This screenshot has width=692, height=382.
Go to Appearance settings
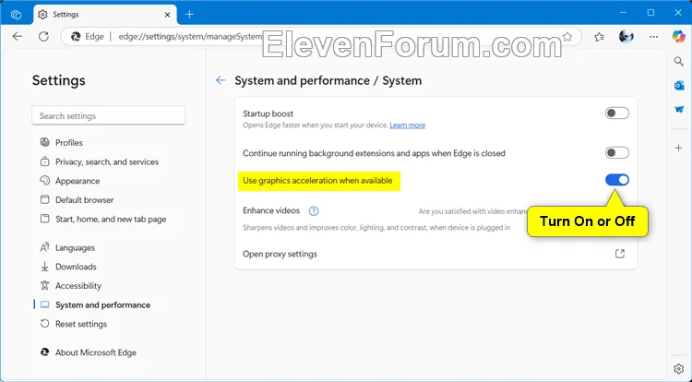pyautogui.click(x=70, y=181)
